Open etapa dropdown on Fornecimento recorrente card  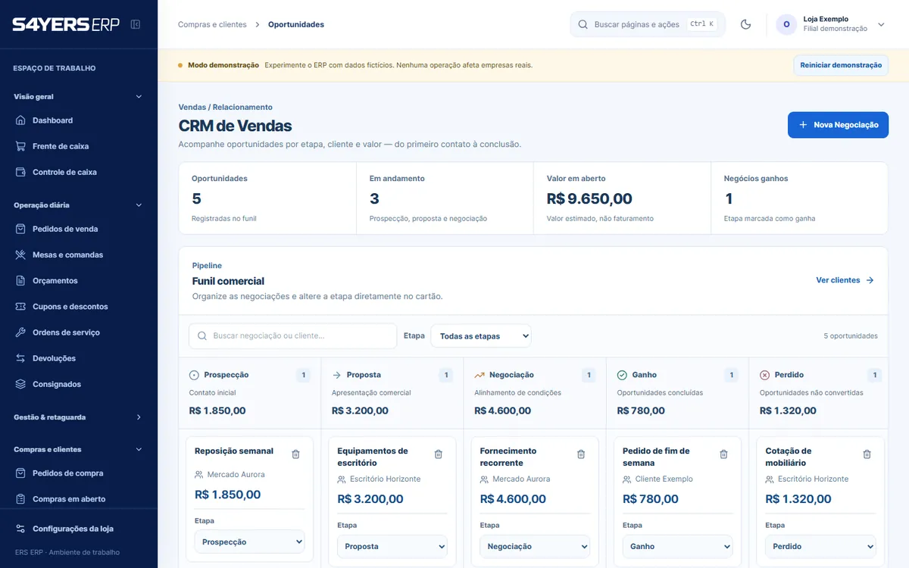[535, 546]
